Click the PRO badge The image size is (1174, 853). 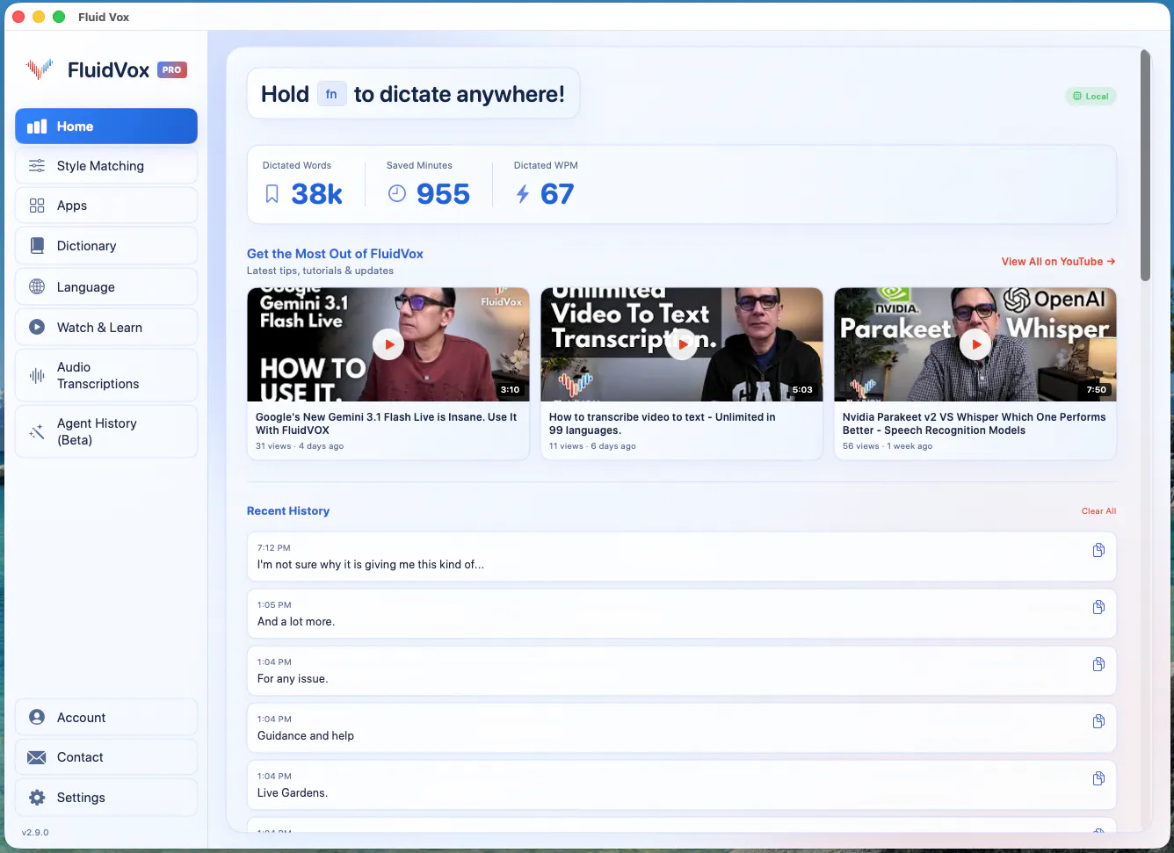coord(172,69)
